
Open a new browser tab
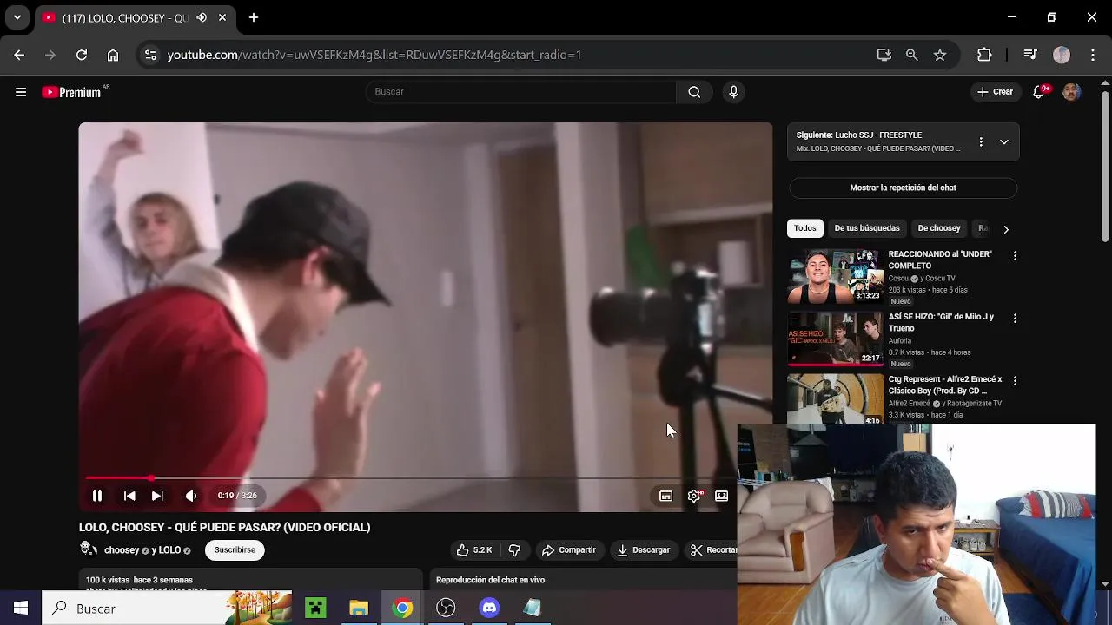[x=253, y=17]
